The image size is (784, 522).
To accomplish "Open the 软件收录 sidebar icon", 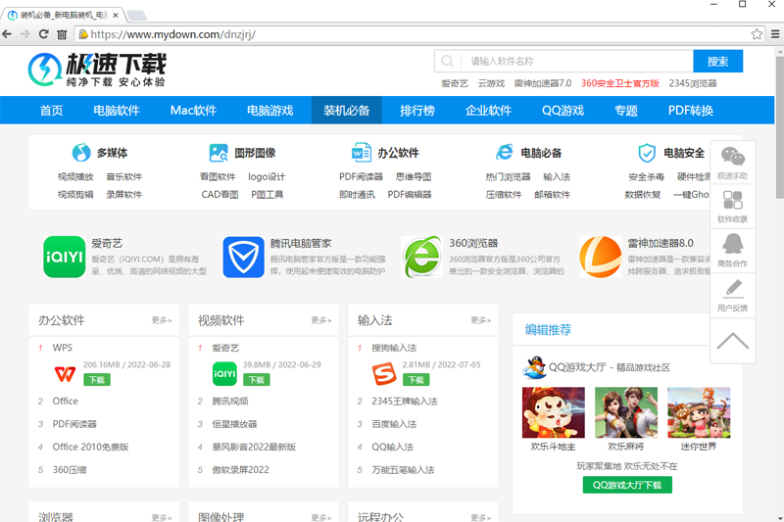I will point(732,206).
